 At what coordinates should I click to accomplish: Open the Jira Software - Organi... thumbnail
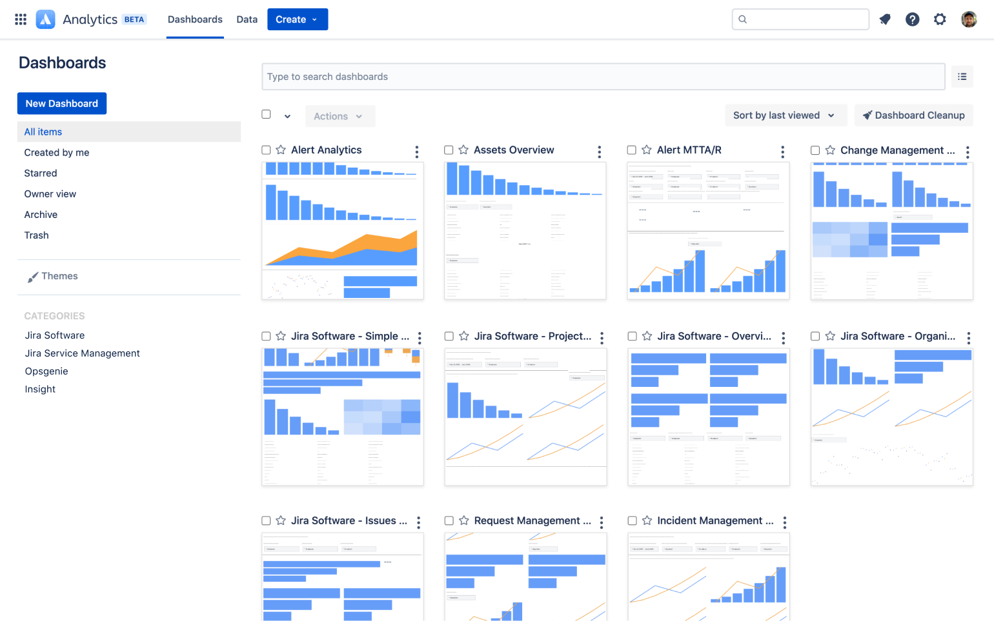[x=892, y=417]
